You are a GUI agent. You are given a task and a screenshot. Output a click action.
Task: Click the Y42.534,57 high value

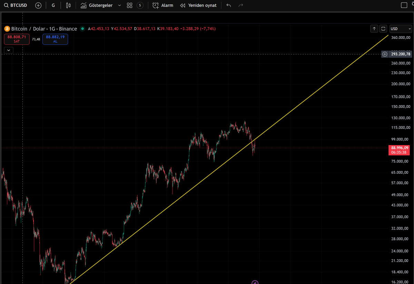click(121, 29)
